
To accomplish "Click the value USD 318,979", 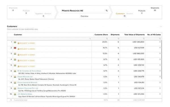I will tap(139, 77).
